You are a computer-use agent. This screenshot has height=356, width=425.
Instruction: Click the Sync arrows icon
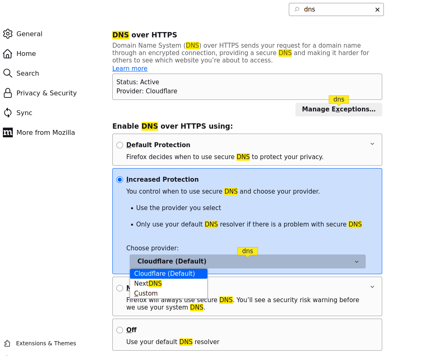[x=8, y=113]
